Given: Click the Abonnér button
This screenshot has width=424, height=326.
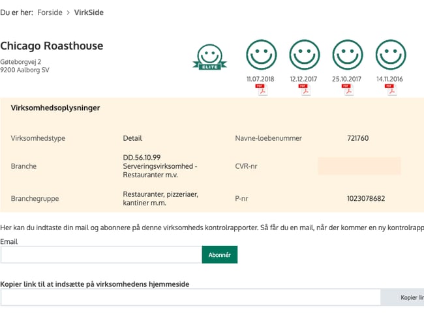Looking at the screenshot, I should (x=220, y=255).
